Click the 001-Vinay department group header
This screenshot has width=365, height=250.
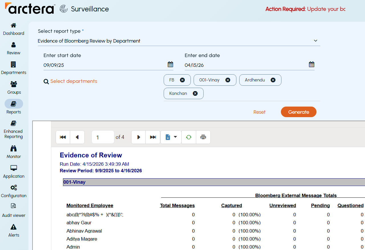point(214,182)
